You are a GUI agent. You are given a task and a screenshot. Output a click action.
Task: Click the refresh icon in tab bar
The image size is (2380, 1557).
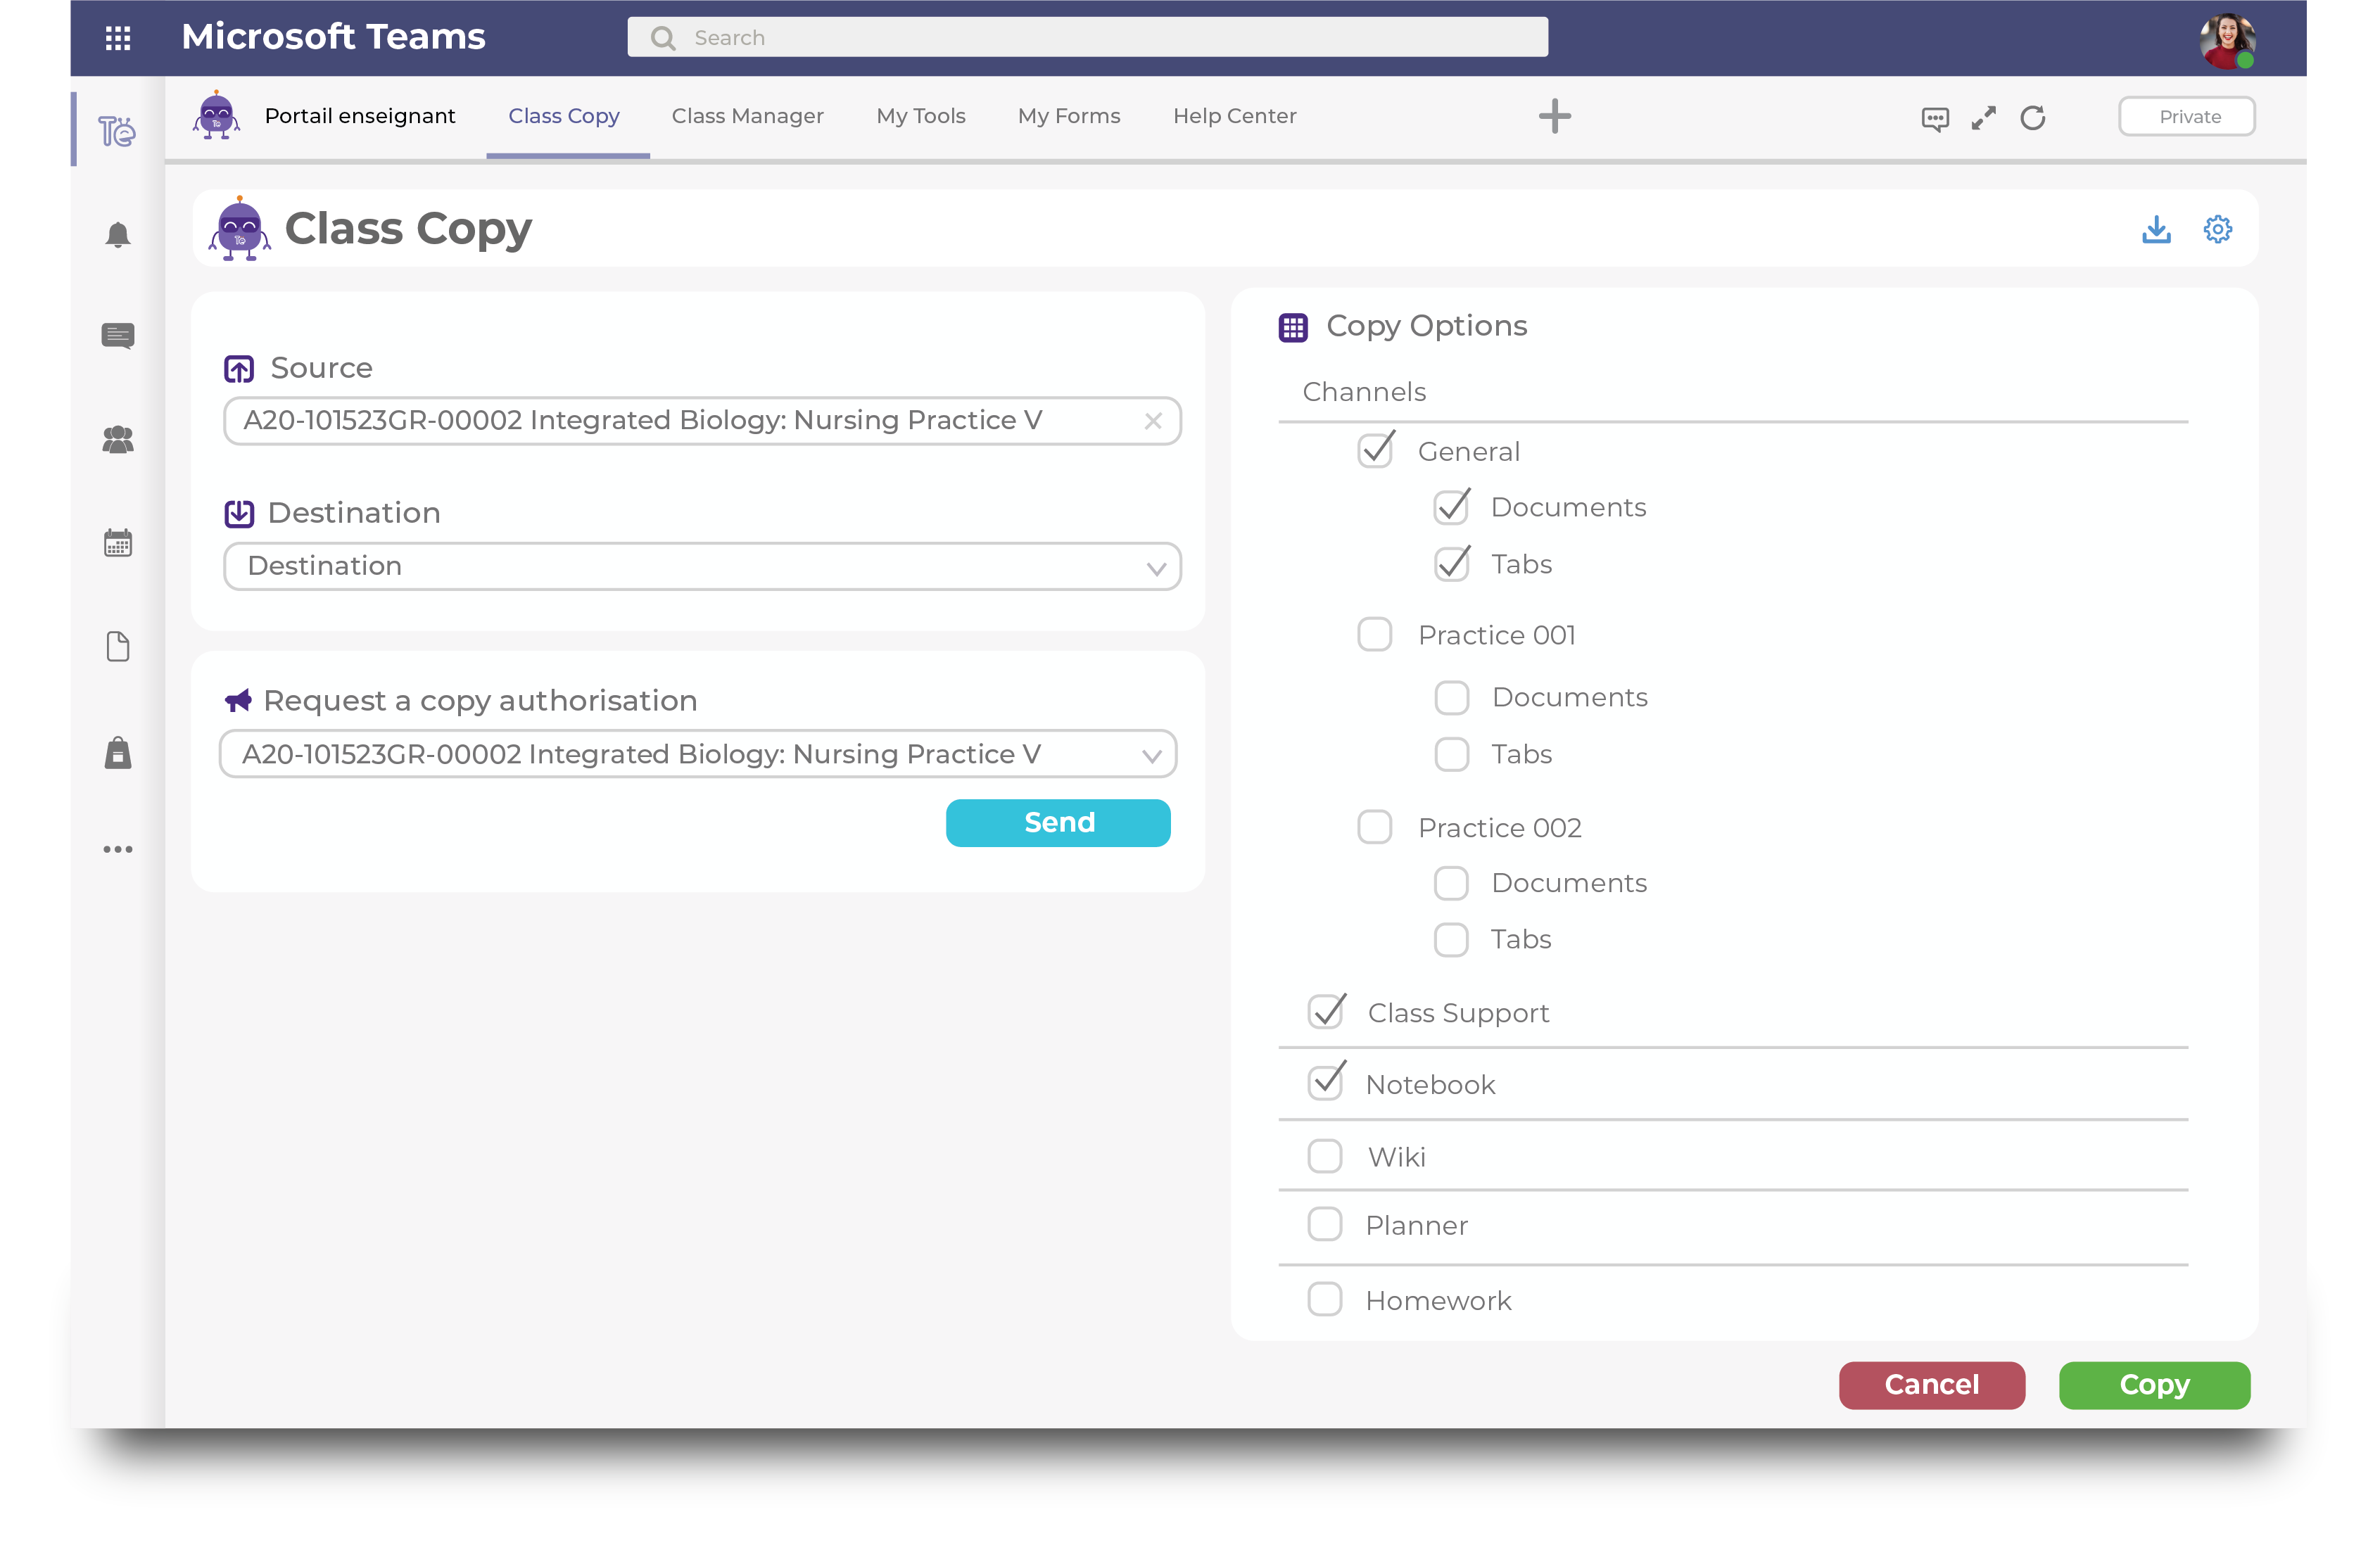[x=2032, y=118]
